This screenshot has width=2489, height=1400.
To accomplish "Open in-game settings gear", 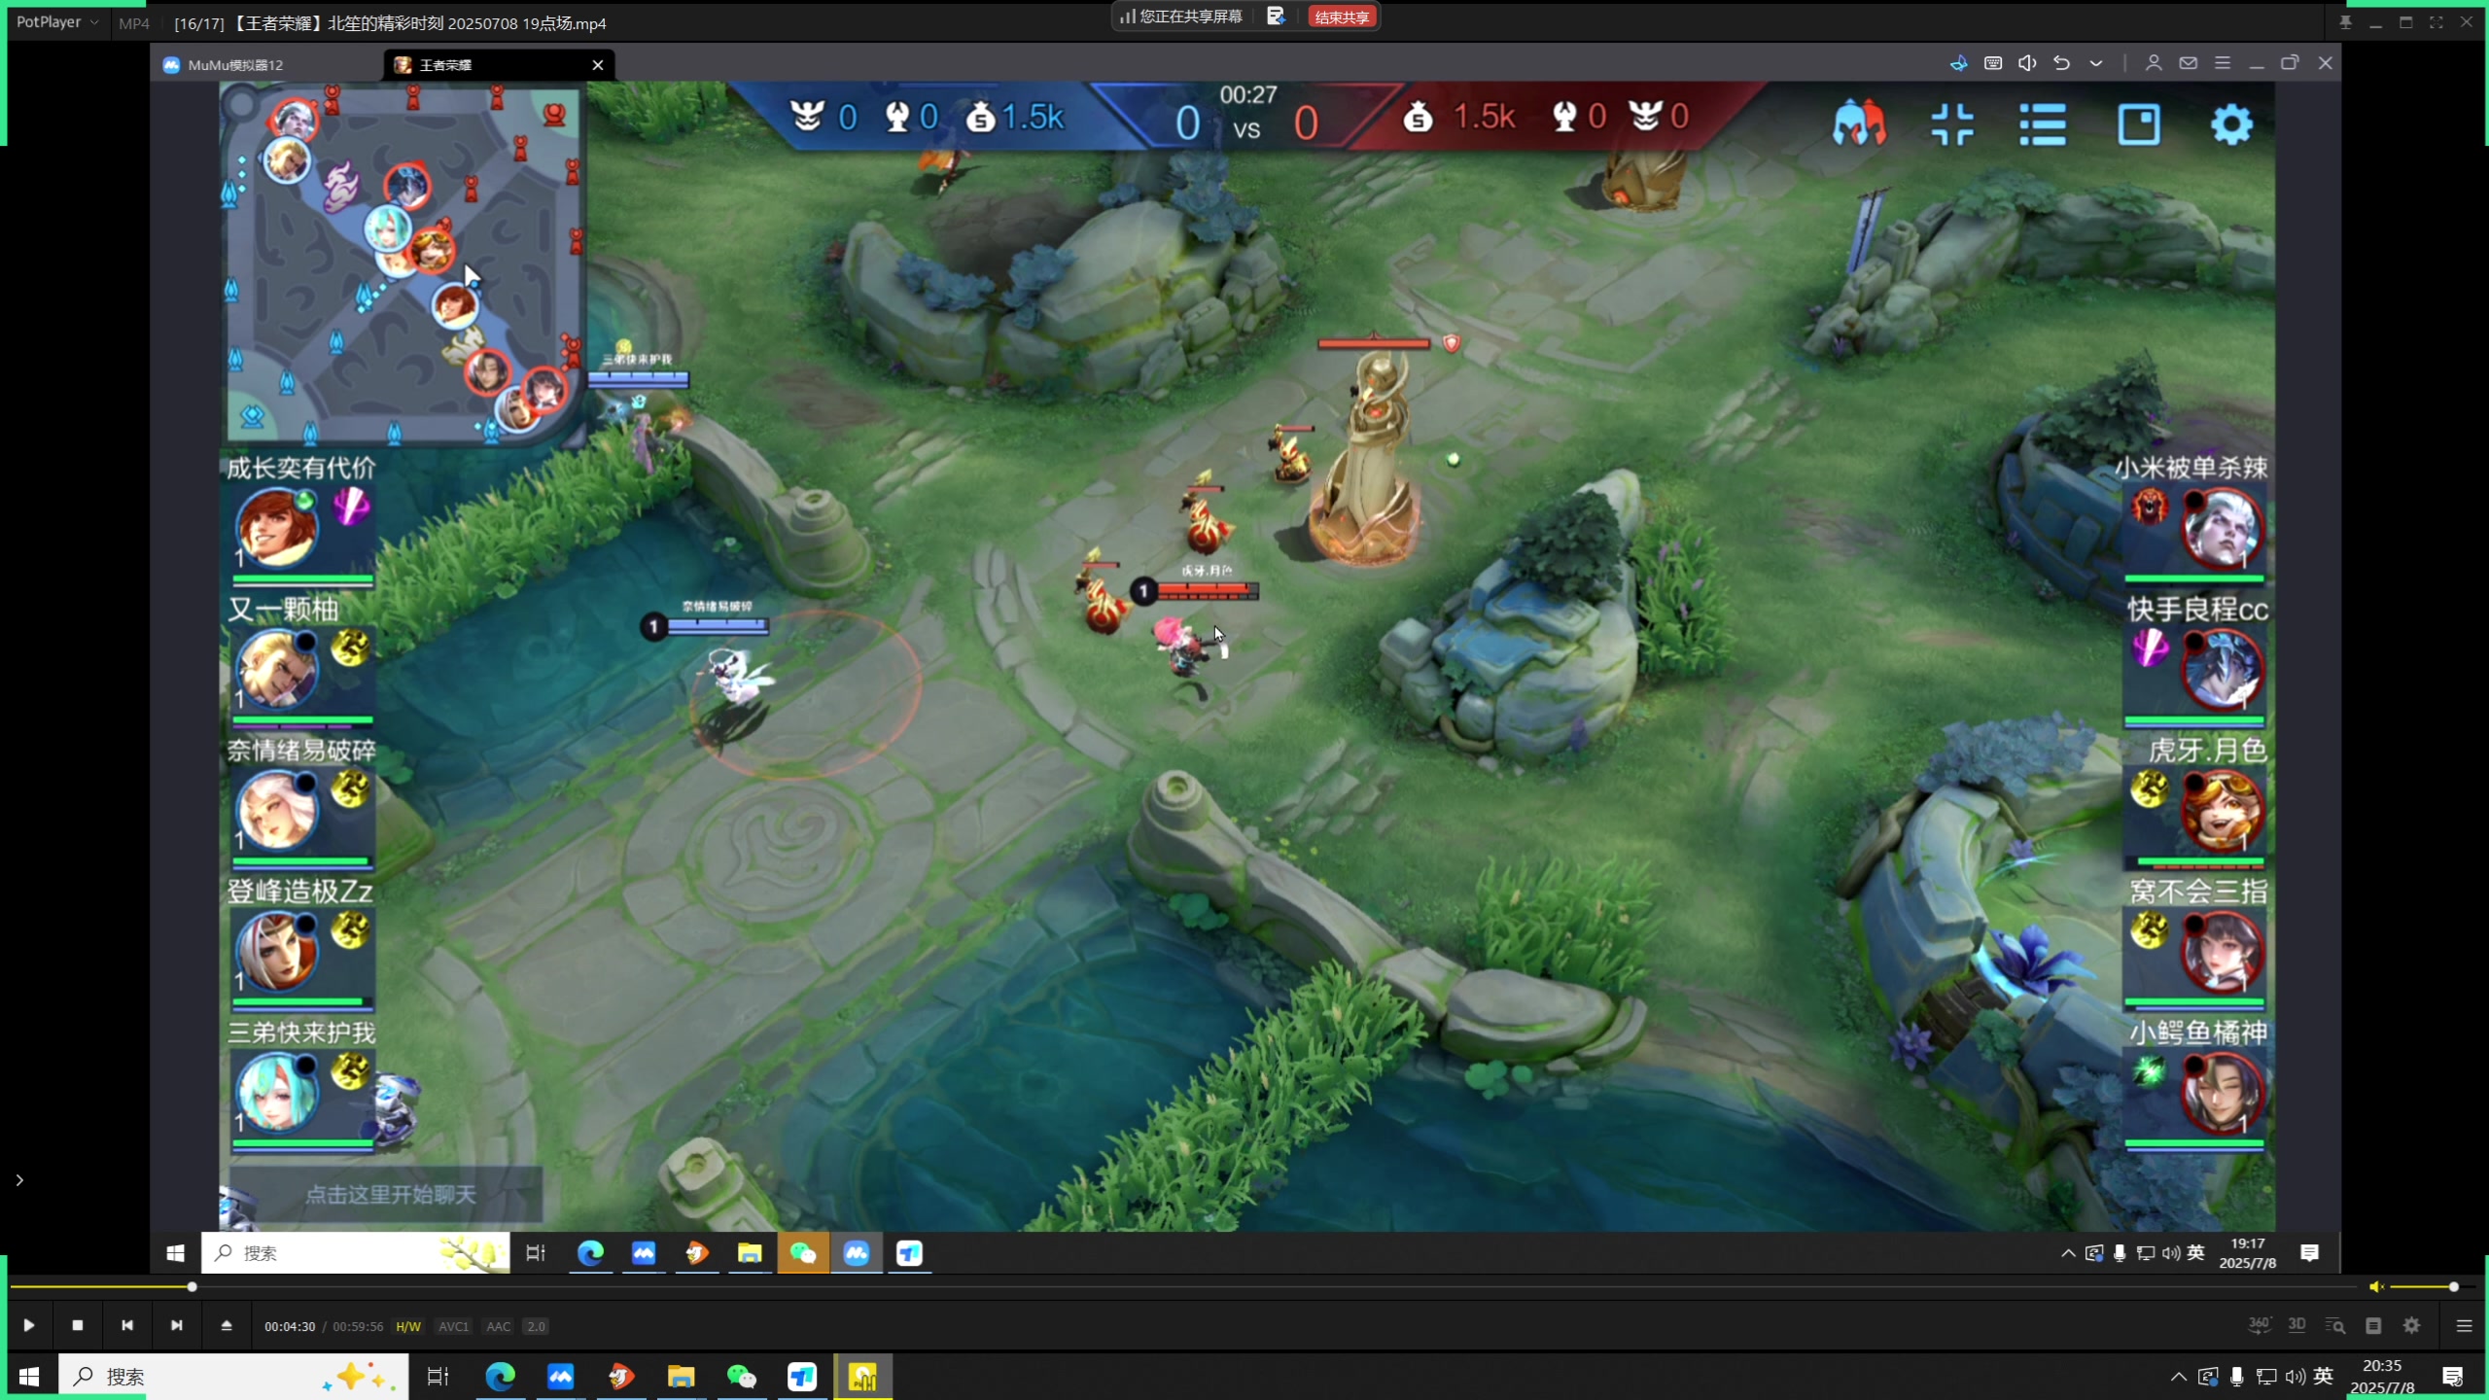I will 2231,124.
